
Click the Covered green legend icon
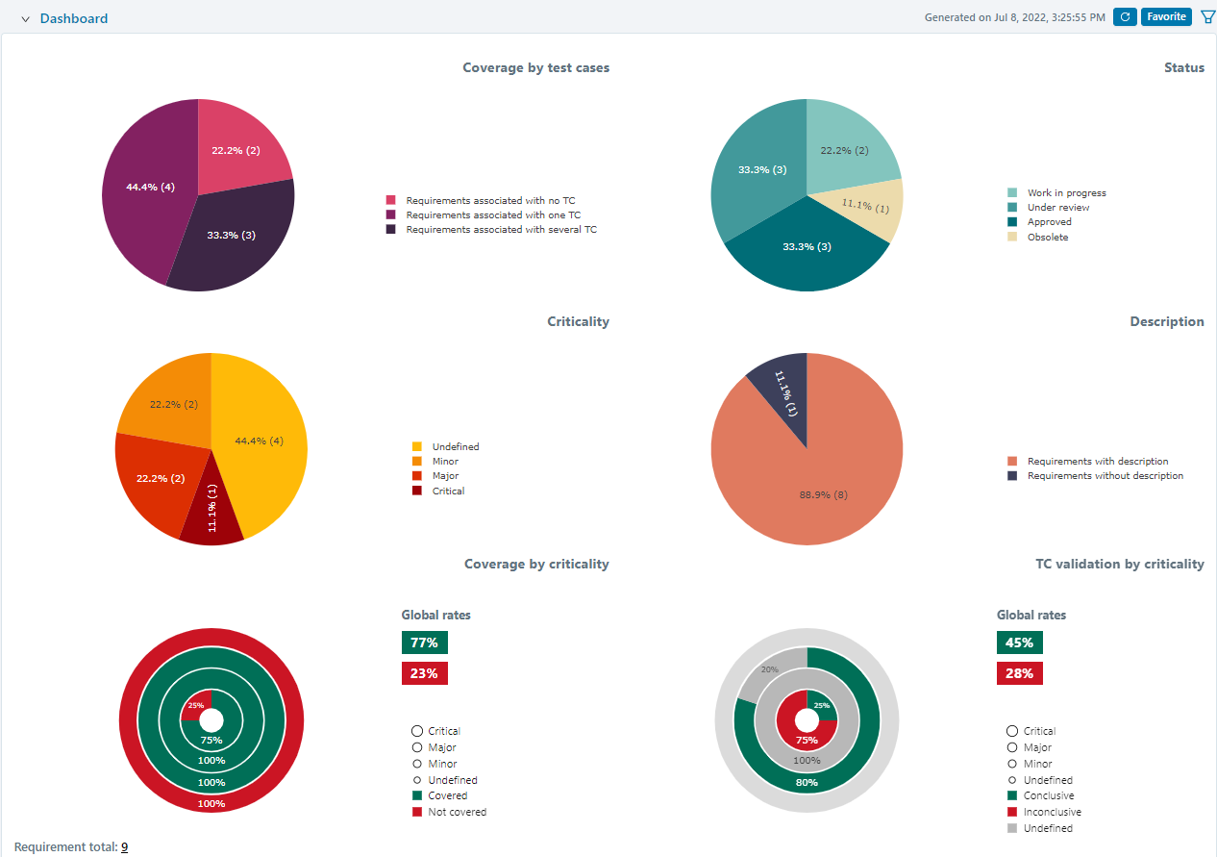coord(416,795)
